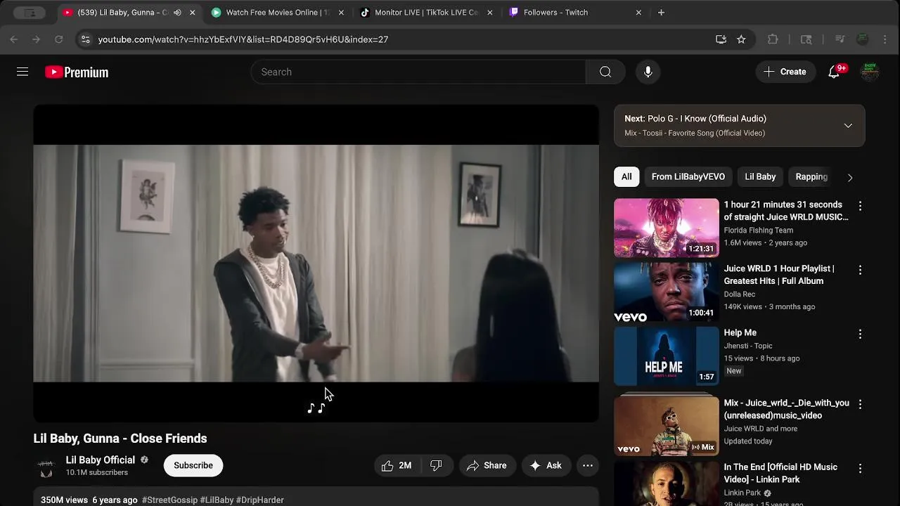Open media controls icon in toolbar
Viewport: 900px width, 506px height.
(x=840, y=39)
